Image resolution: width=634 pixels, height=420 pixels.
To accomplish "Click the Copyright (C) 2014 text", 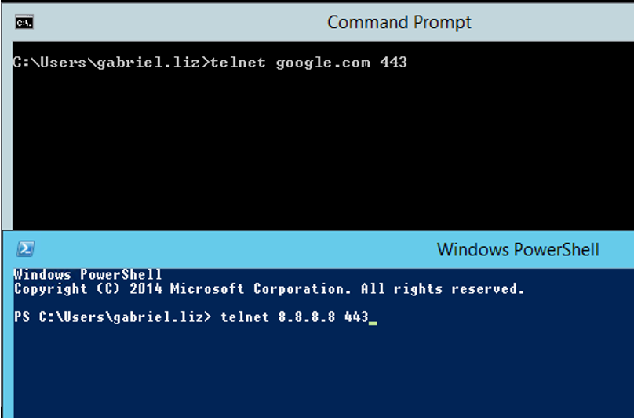I will click(88, 289).
